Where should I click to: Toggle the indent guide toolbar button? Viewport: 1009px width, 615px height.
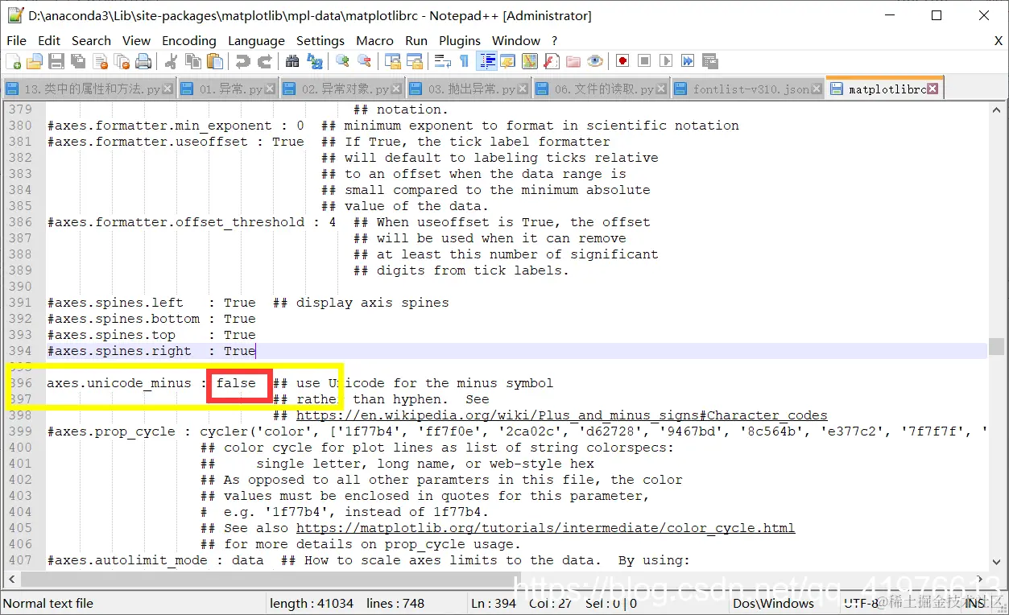486,61
